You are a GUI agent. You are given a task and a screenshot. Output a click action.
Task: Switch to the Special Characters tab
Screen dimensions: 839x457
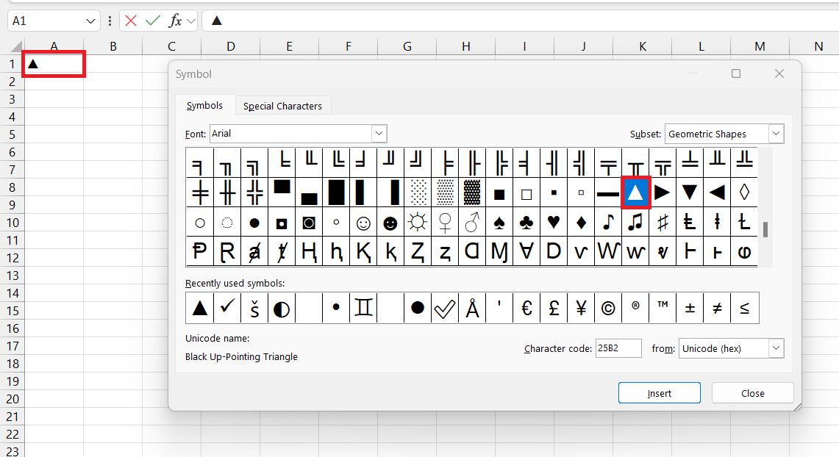(282, 106)
